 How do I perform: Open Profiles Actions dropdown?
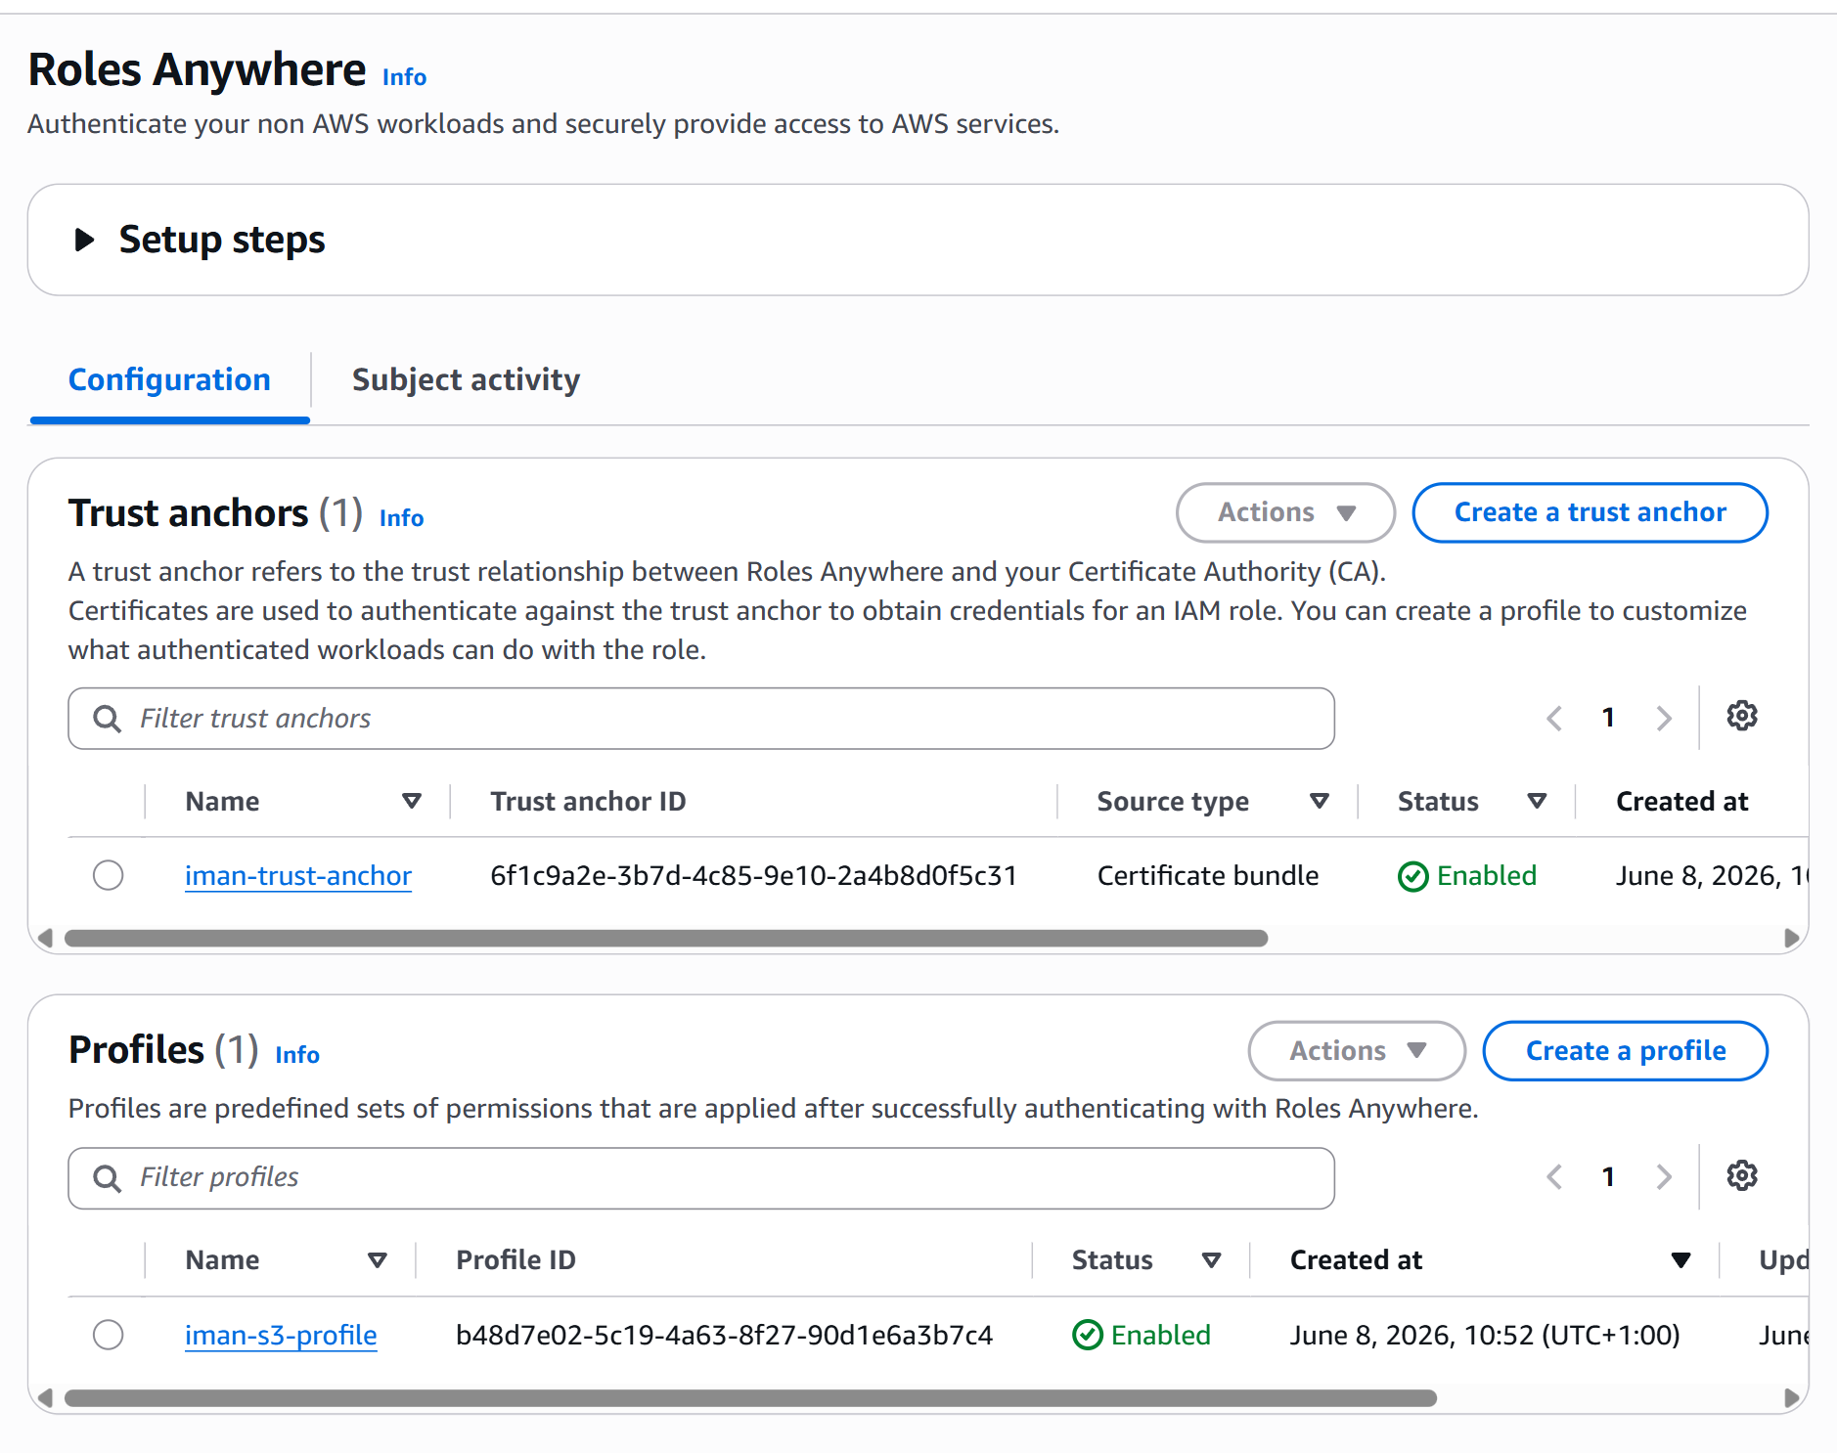click(1357, 1051)
